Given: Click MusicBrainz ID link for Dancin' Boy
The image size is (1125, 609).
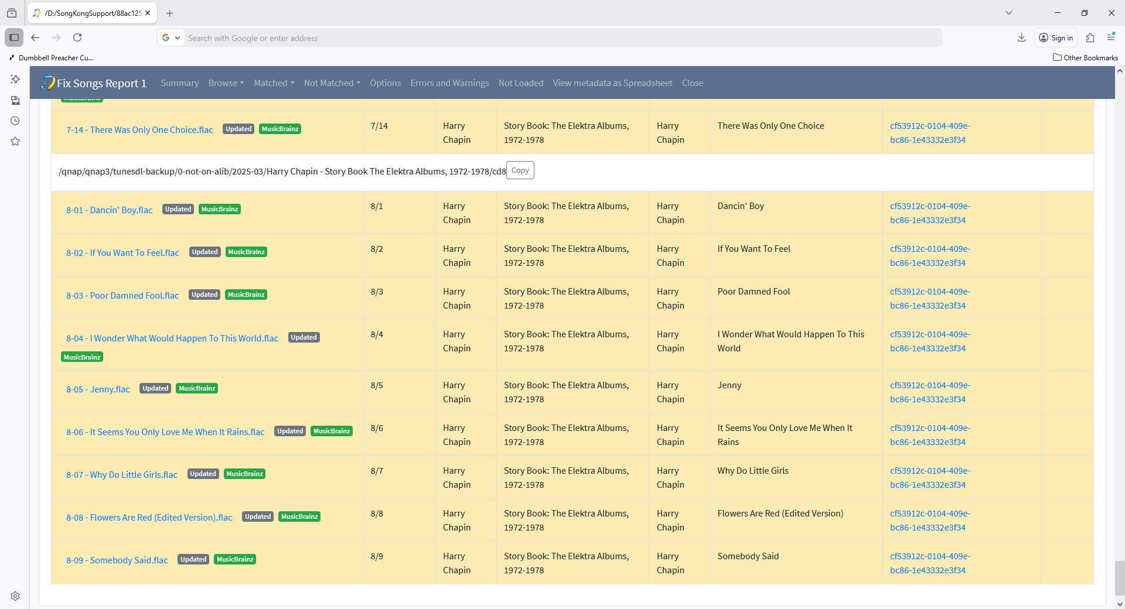Looking at the screenshot, I should (929, 213).
